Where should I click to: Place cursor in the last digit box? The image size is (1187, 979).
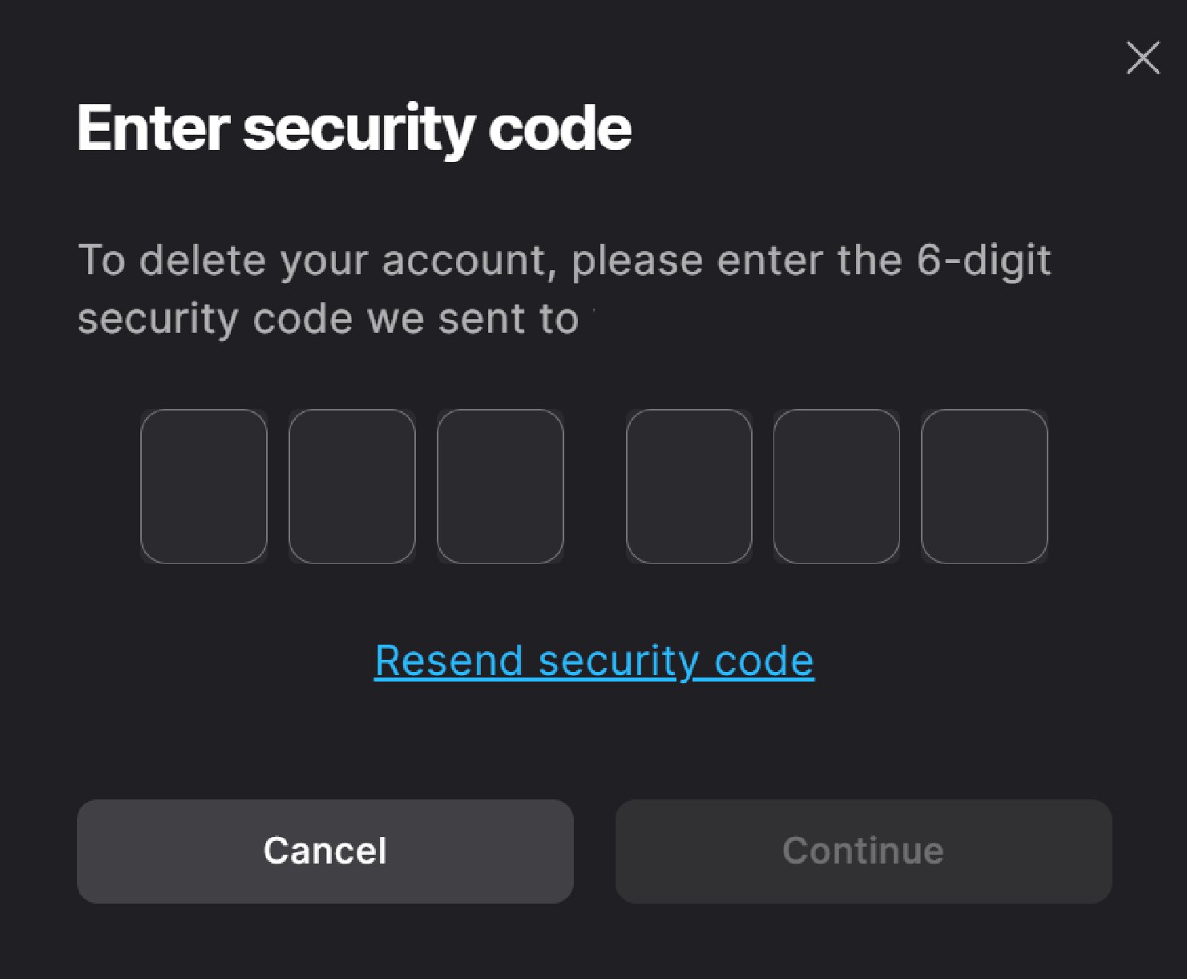coord(984,486)
